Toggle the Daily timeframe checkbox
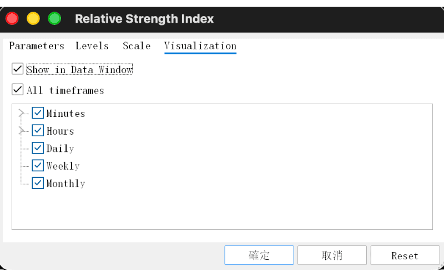This screenshot has height=277, width=444. (x=38, y=148)
